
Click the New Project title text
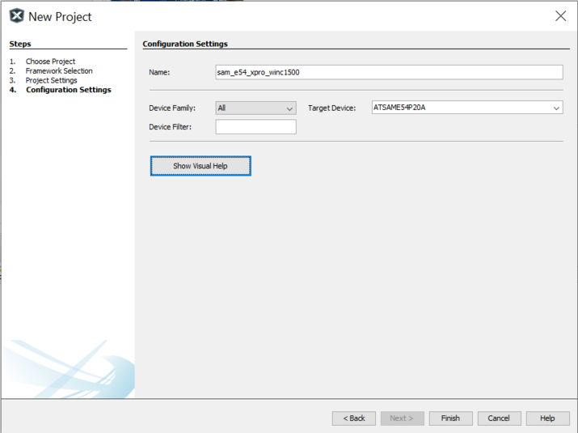(x=60, y=16)
